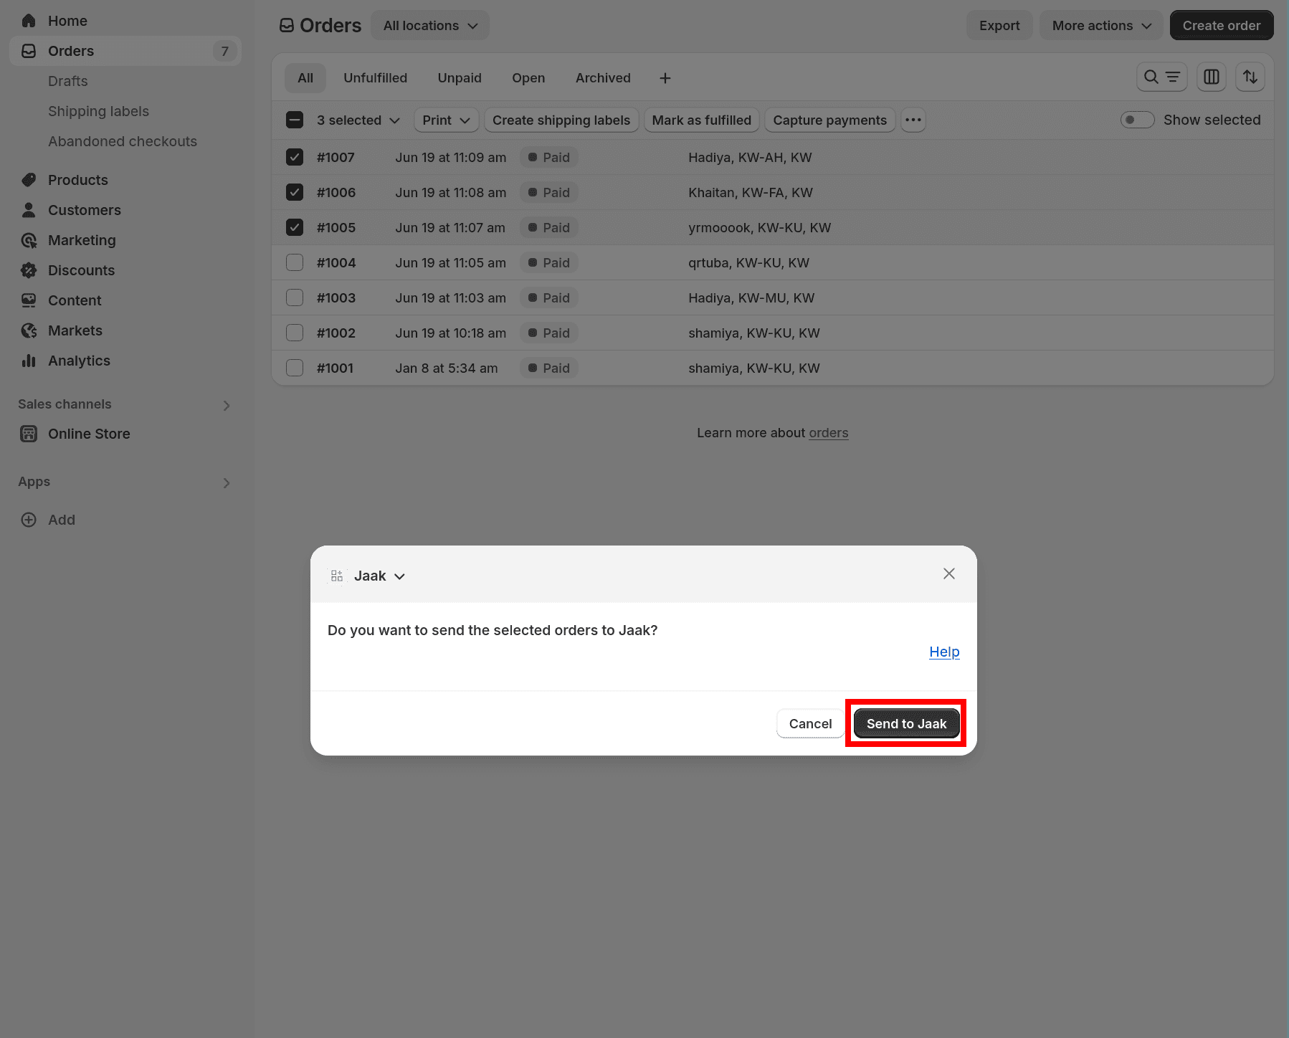
Task: Click Paid status of order #1002
Action: coord(549,333)
